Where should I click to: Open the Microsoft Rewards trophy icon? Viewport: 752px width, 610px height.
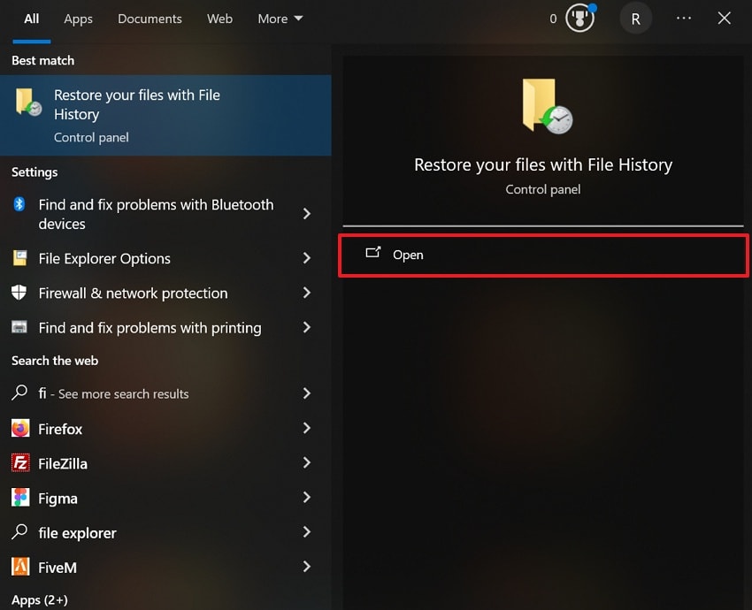(x=579, y=18)
